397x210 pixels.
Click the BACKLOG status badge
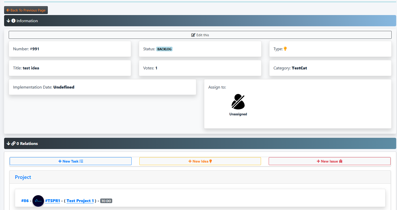(x=164, y=49)
